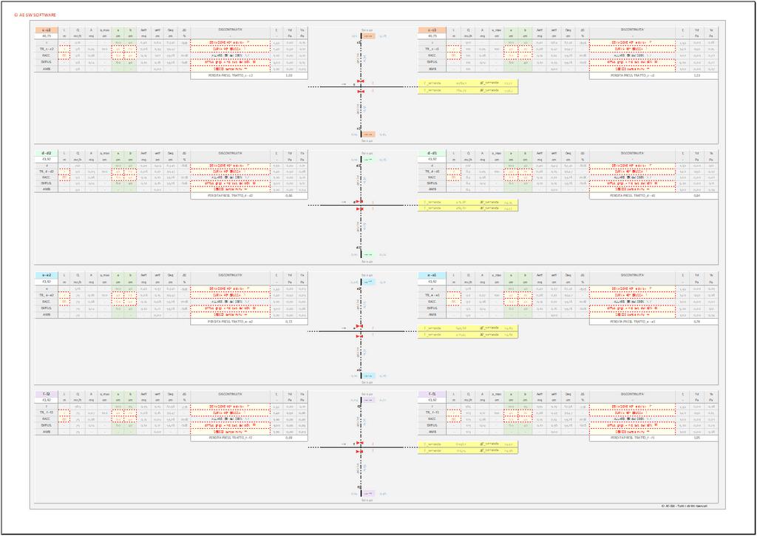Select the top blue diffuser box in the e diagram
Image resolution: width=757 pixels, height=536 pixels.
point(367,282)
